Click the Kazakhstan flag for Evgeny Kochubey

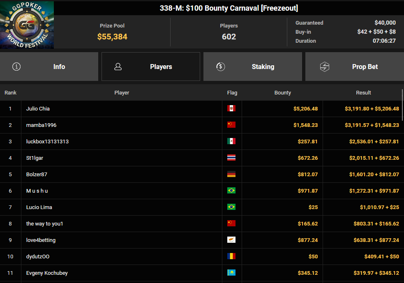click(x=231, y=273)
